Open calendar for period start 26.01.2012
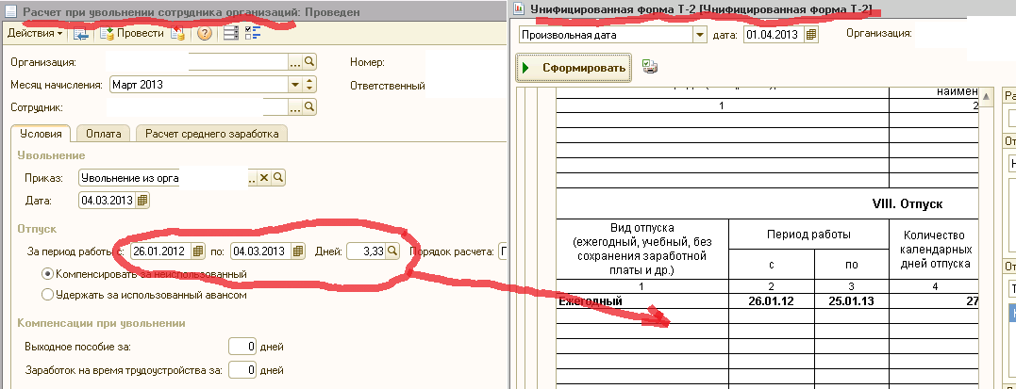Screen dimensions: 1016x389 197,251
